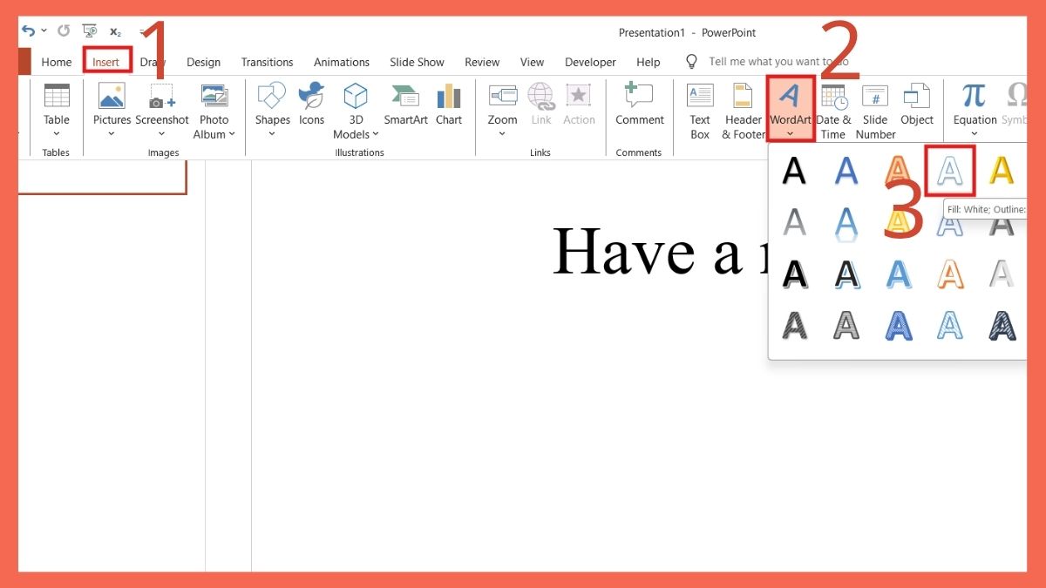Open the Slide Show tab
Viewport: 1046px width, 588px height.
[x=417, y=62]
